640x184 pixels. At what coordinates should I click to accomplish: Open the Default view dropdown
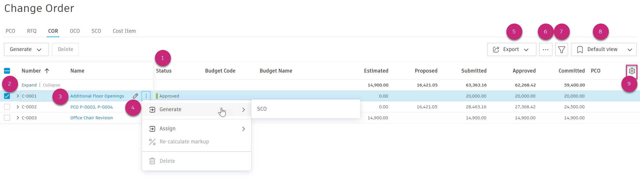point(603,50)
